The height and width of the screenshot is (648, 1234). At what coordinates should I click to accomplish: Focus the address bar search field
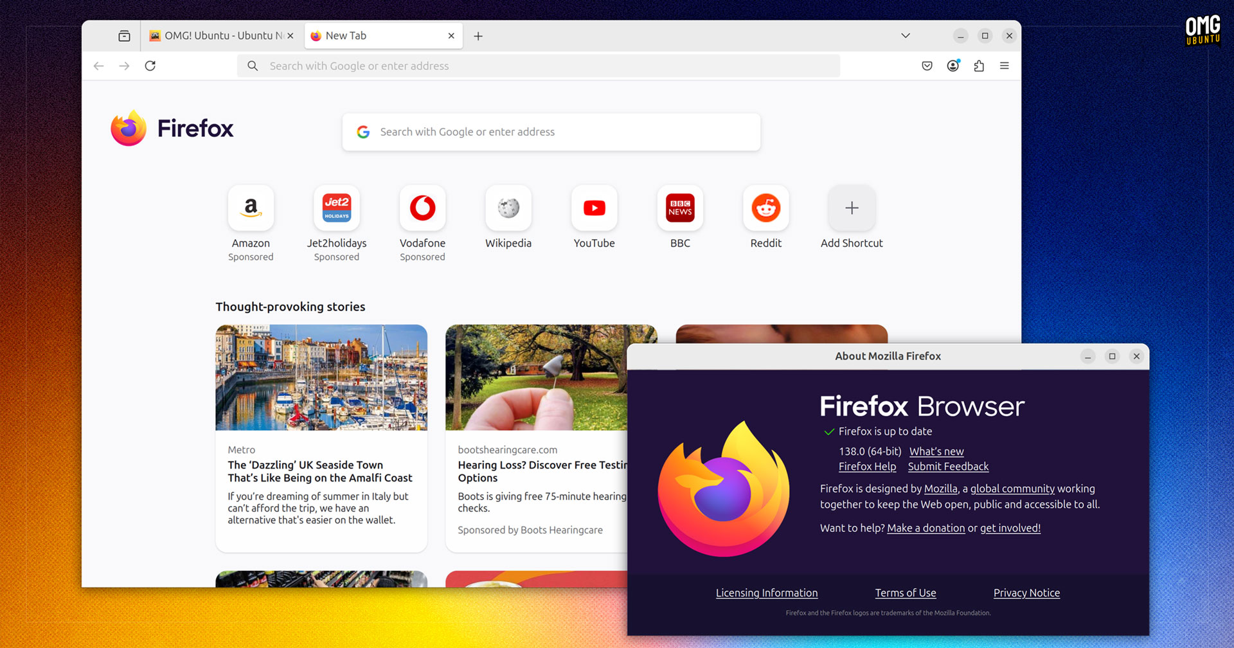(x=539, y=66)
